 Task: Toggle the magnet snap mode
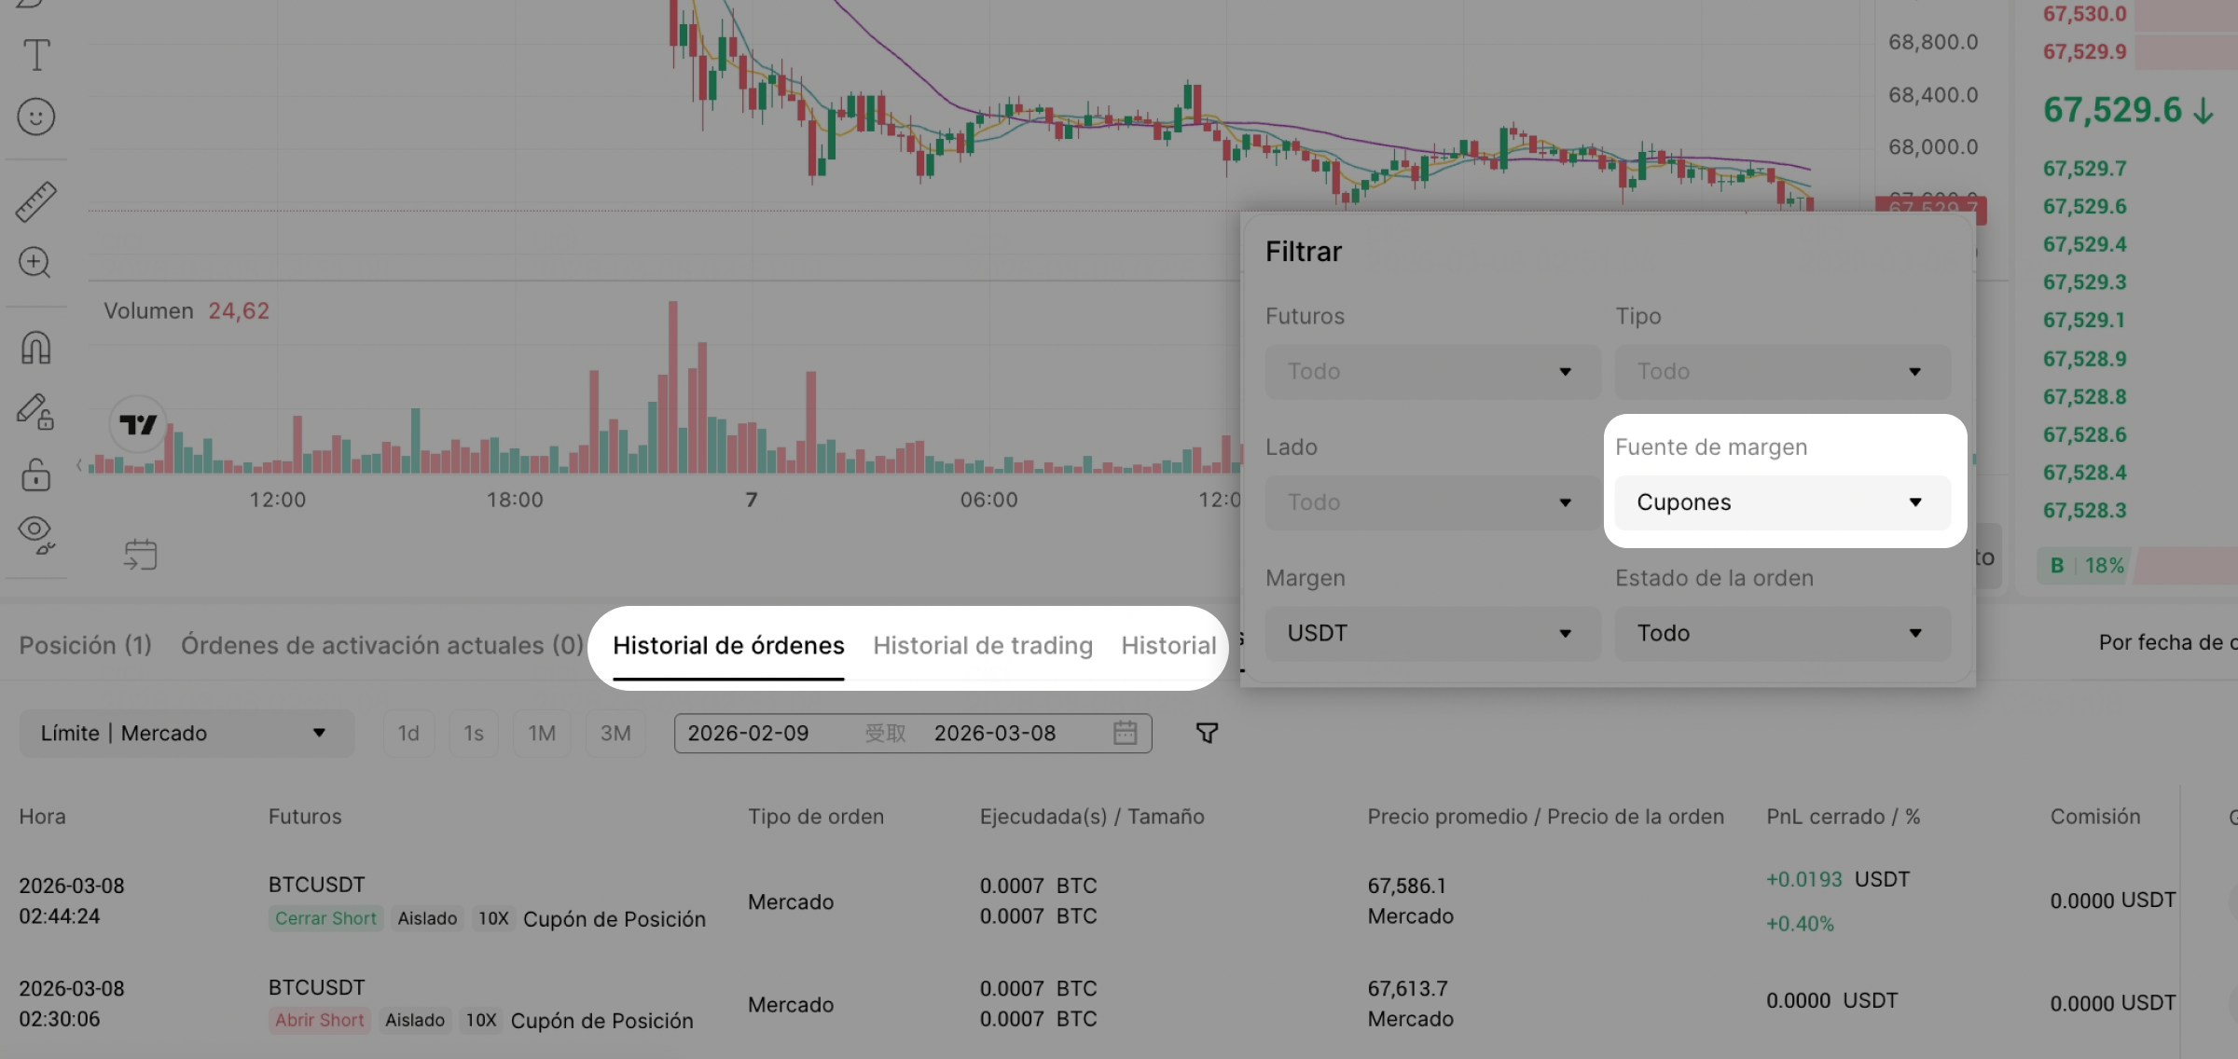(36, 348)
